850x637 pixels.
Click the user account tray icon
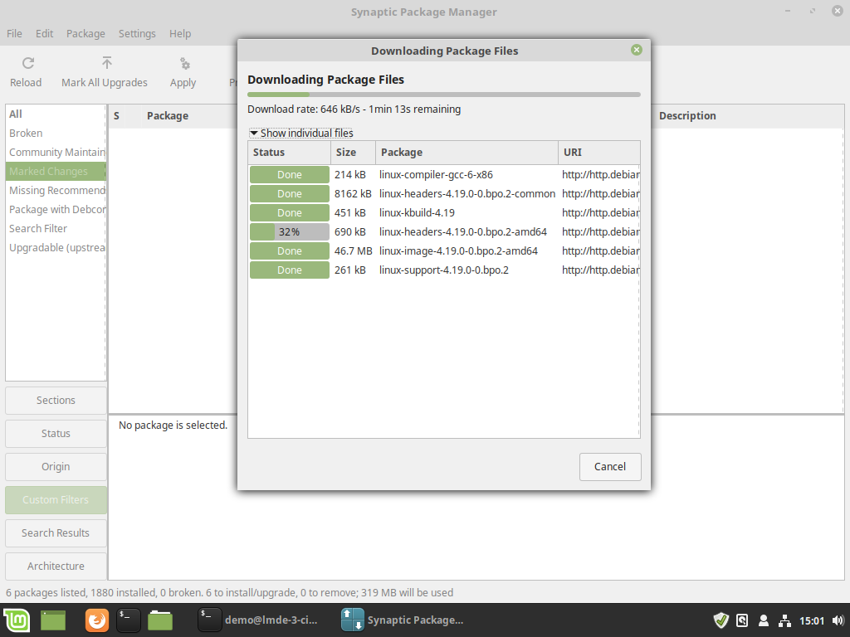click(764, 620)
